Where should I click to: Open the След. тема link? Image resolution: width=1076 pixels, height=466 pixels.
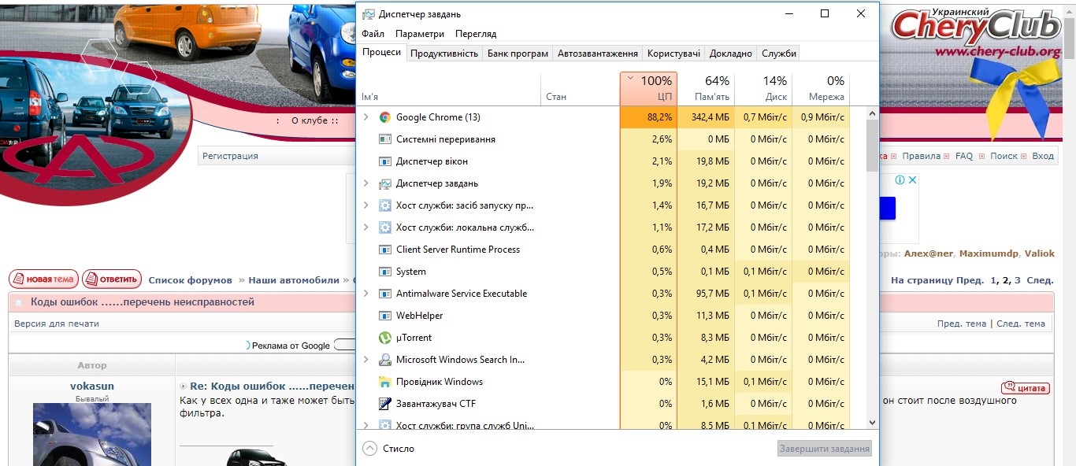(x=1021, y=324)
